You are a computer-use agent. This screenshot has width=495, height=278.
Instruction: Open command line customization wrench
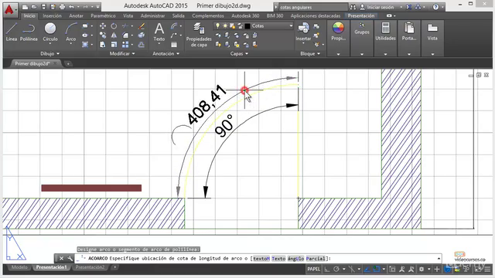[x=70, y=259]
